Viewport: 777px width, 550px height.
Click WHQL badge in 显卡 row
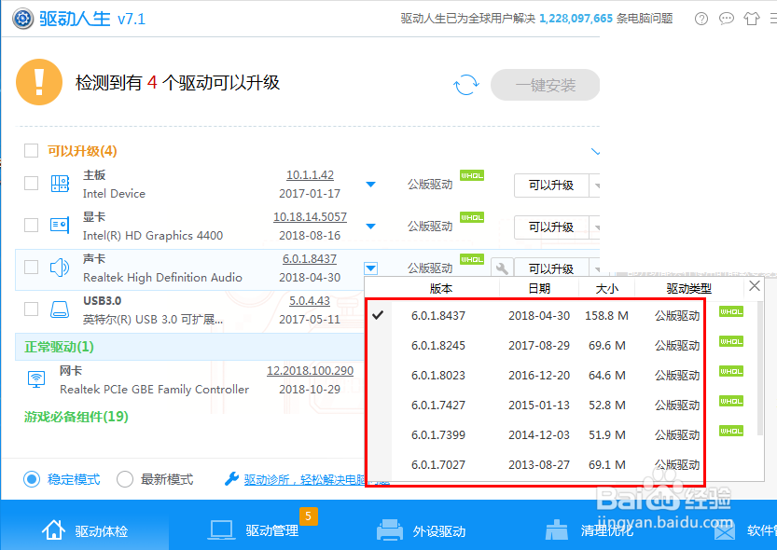[472, 217]
